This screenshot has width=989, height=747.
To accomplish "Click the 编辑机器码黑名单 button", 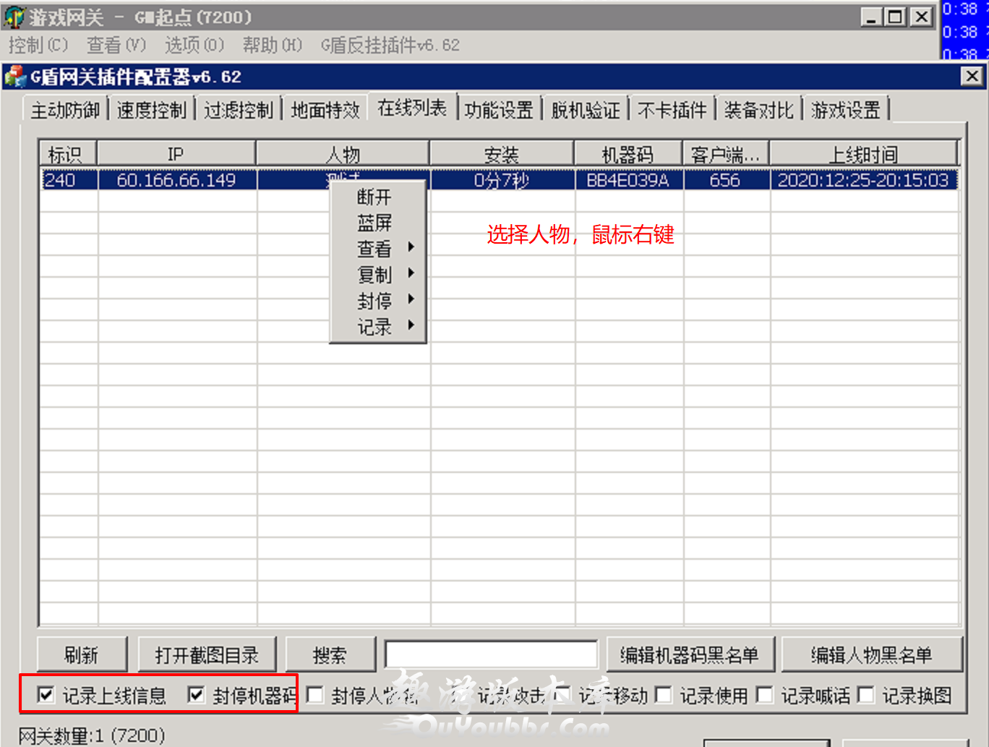I will coord(690,655).
